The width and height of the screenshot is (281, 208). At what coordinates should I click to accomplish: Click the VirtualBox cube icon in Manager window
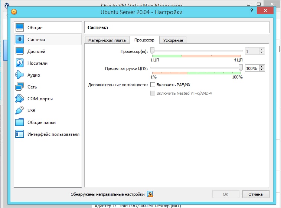7,5
